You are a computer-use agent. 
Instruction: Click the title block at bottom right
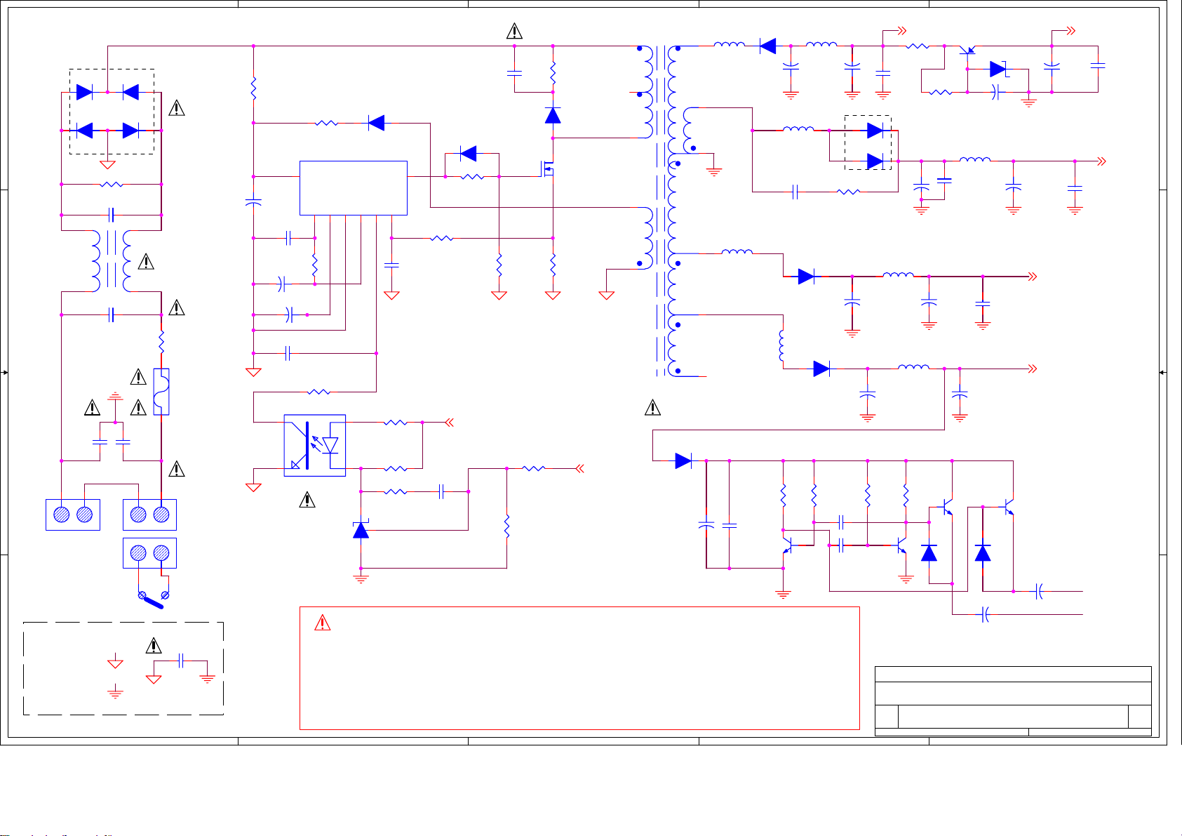click(1013, 701)
